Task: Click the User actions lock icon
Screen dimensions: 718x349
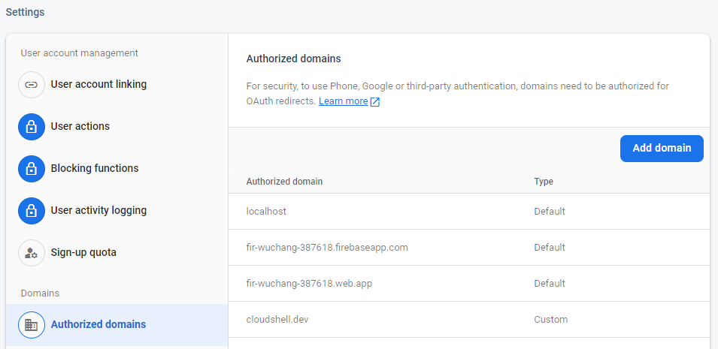Action: (x=32, y=127)
